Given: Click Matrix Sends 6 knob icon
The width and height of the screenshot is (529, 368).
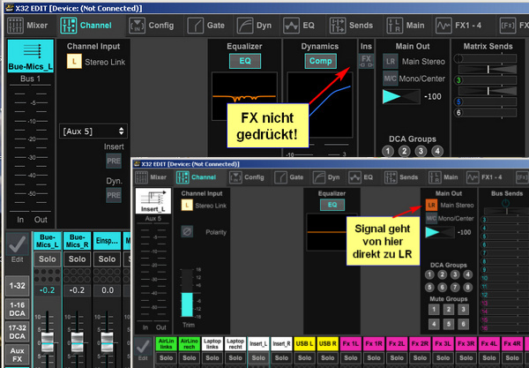Looking at the screenshot, I should (458, 113).
